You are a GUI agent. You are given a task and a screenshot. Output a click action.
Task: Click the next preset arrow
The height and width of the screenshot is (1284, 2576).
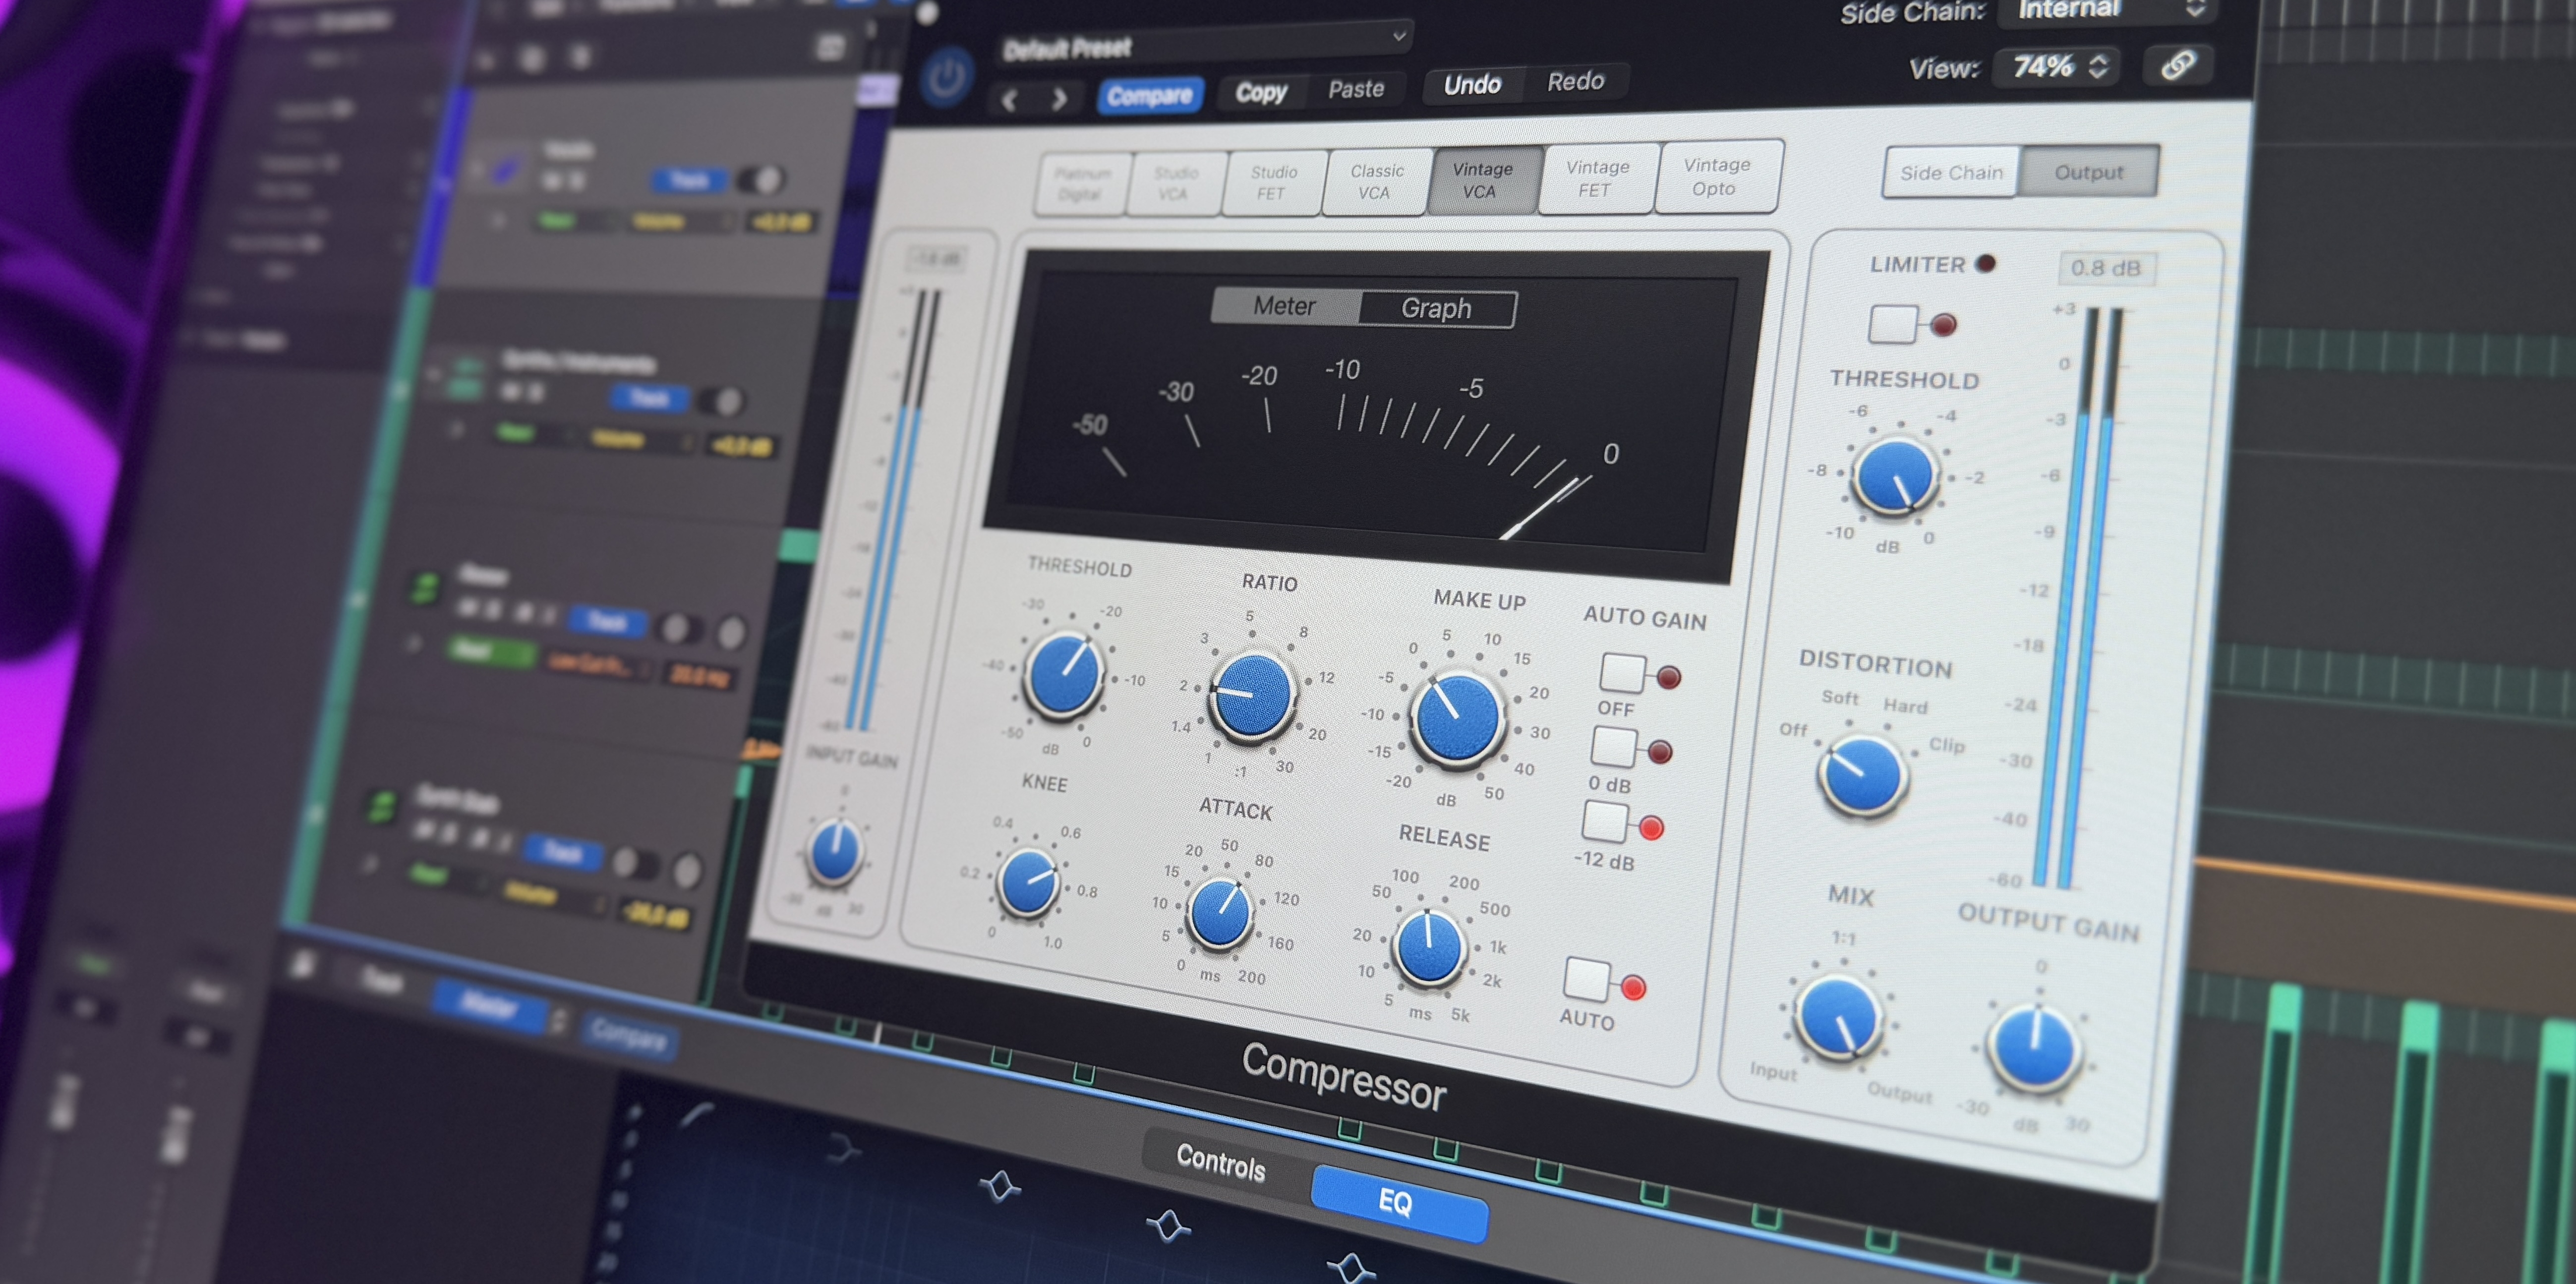[1059, 99]
